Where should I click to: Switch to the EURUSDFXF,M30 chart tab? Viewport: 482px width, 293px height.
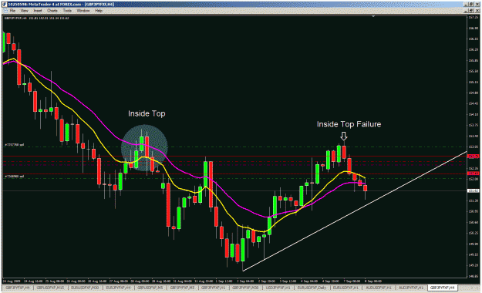coord(85,288)
